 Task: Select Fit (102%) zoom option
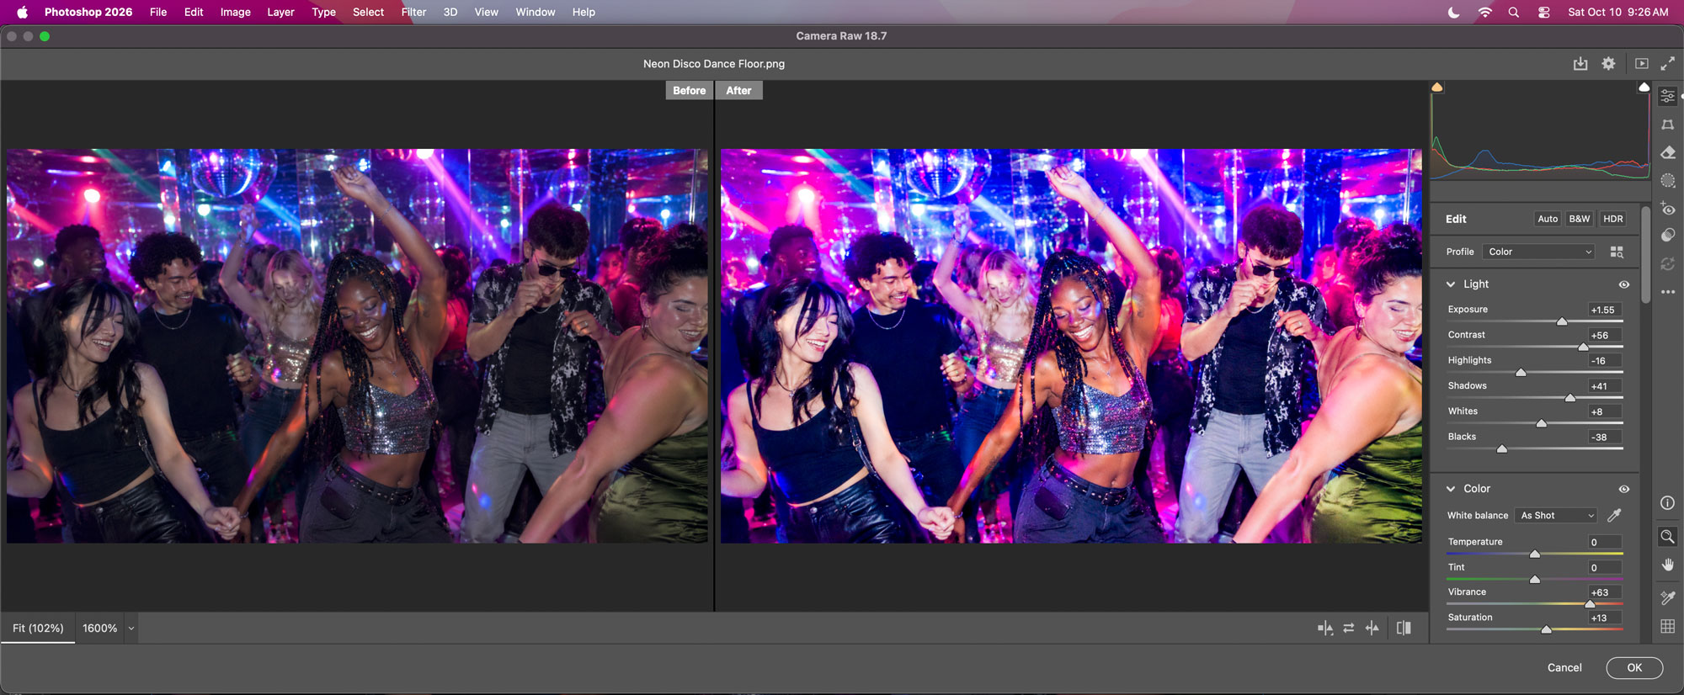pos(38,629)
